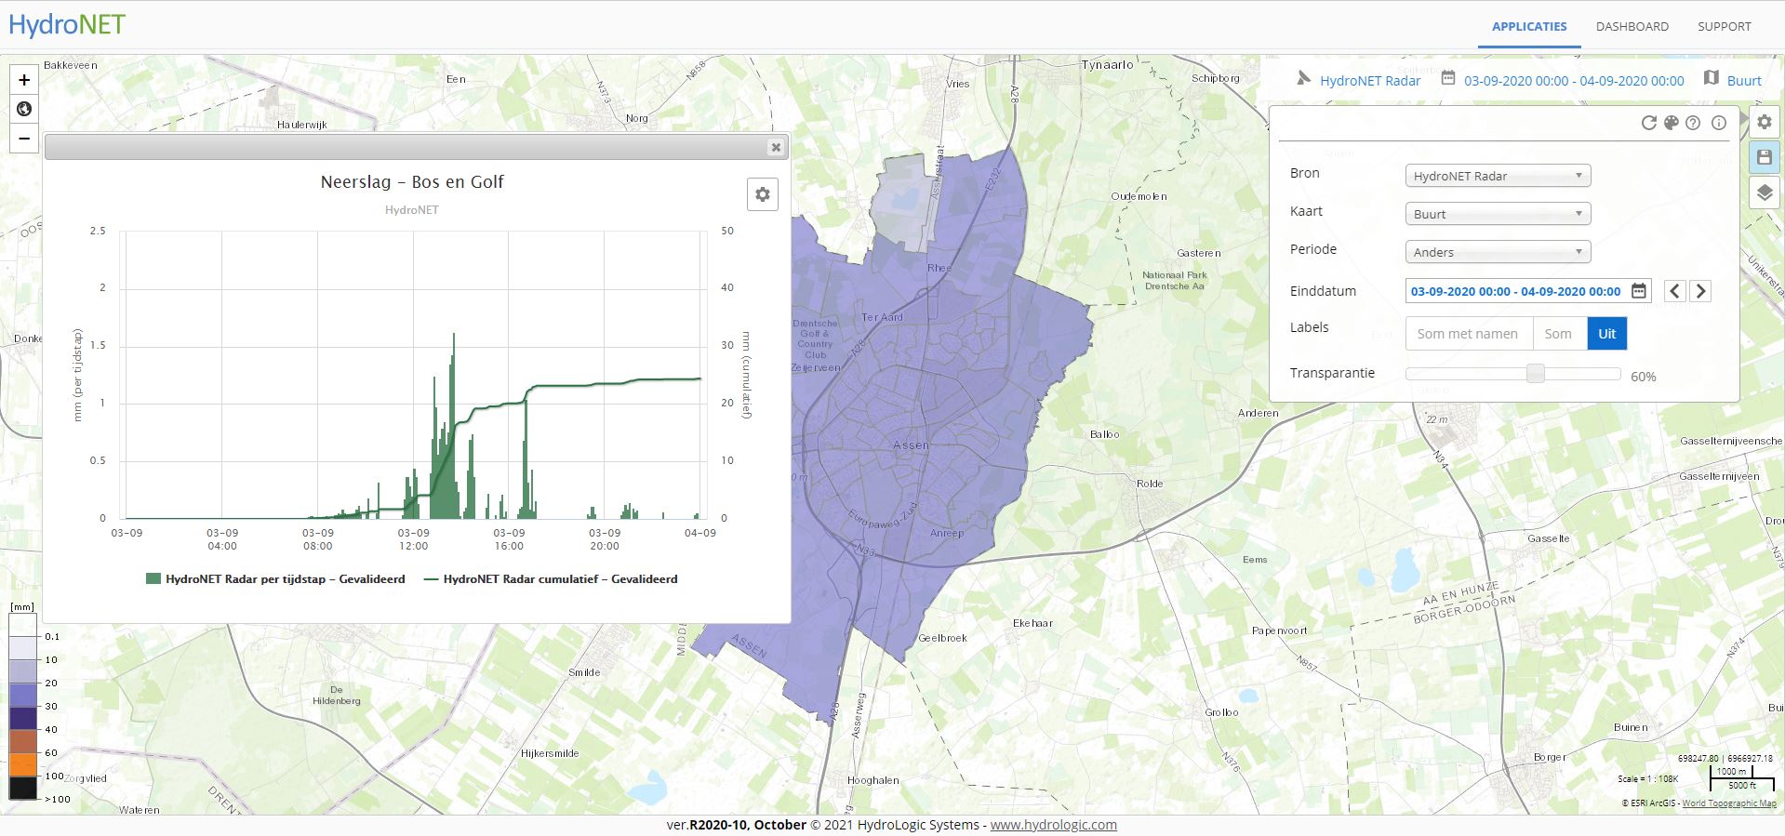
Task: Click calendar icon in header bar
Action: [x=1448, y=78]
